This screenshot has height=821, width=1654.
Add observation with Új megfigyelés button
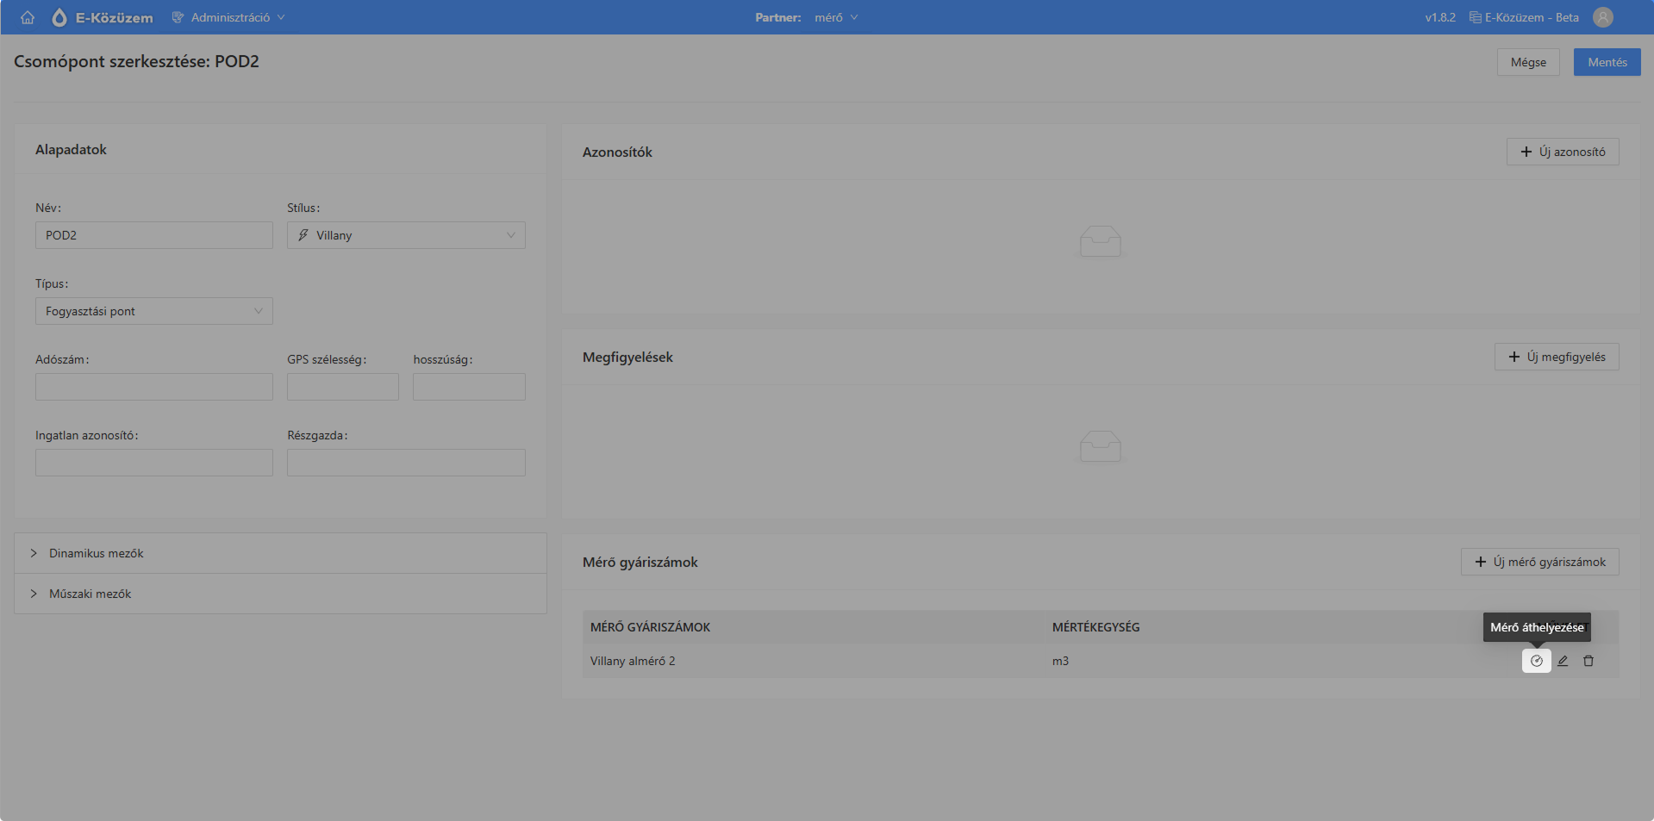pyautogui.click(x=1556, y=357)
